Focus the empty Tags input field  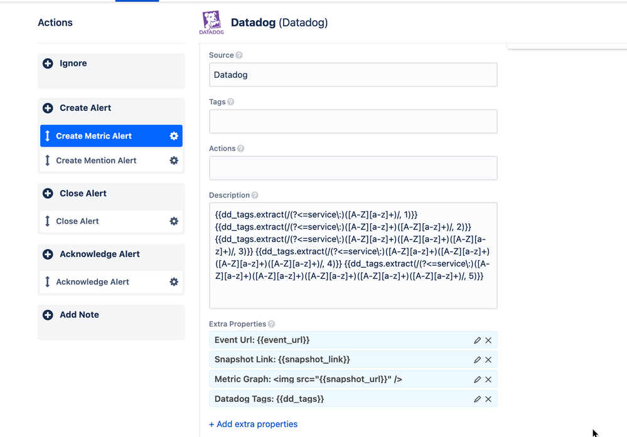tap(353, 122)
